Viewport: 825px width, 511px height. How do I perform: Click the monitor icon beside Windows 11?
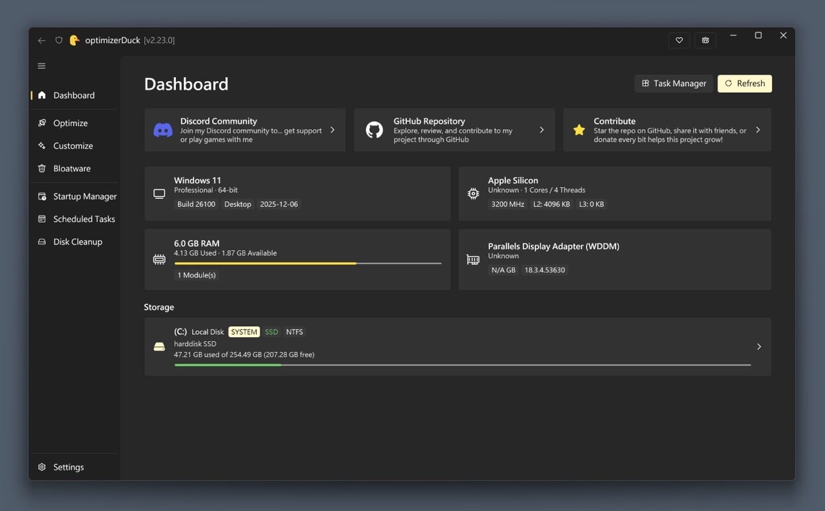tap(159, 194)
